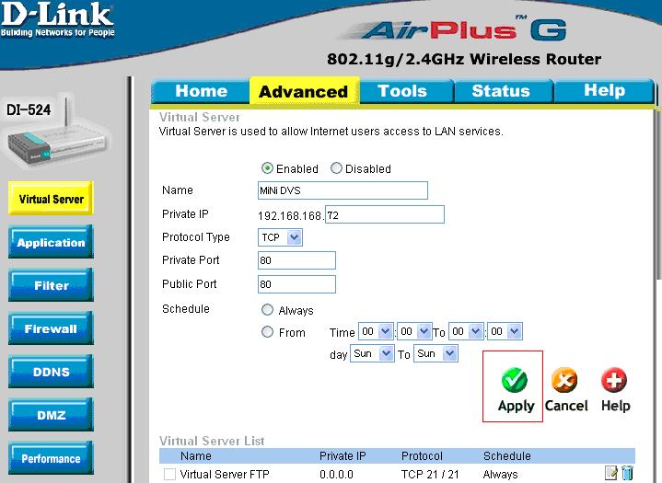Open the Performance section
This screenshot has height=483, width=662.
[51, 458]
